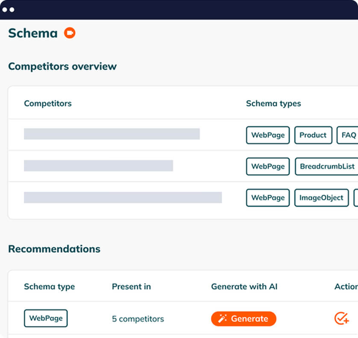The image size is (358, 338).
Task: Click the orange video icon beside Schema
Action: point(70,33)
